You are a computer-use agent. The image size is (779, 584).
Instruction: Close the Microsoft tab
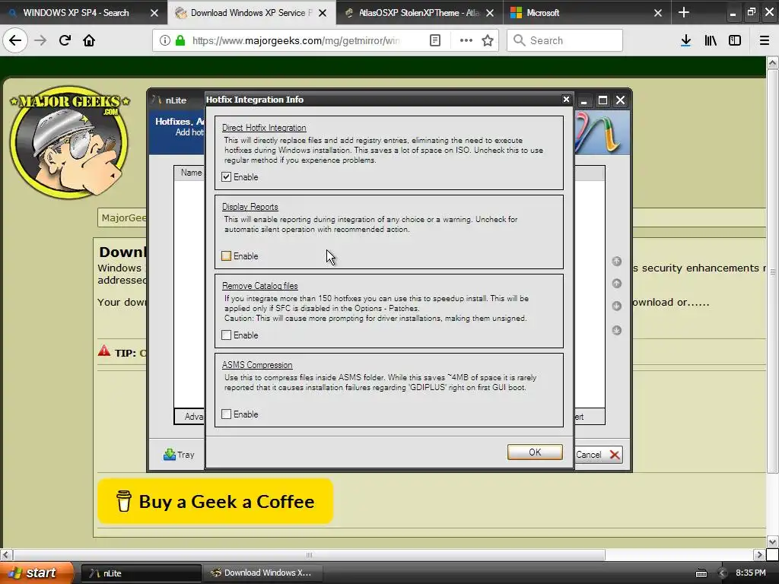(658, 13)
